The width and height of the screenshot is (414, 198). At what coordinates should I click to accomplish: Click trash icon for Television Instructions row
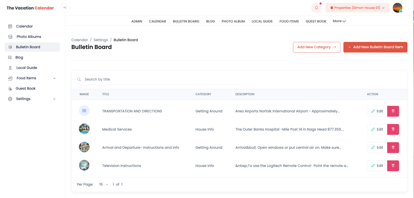coord(393,166)
